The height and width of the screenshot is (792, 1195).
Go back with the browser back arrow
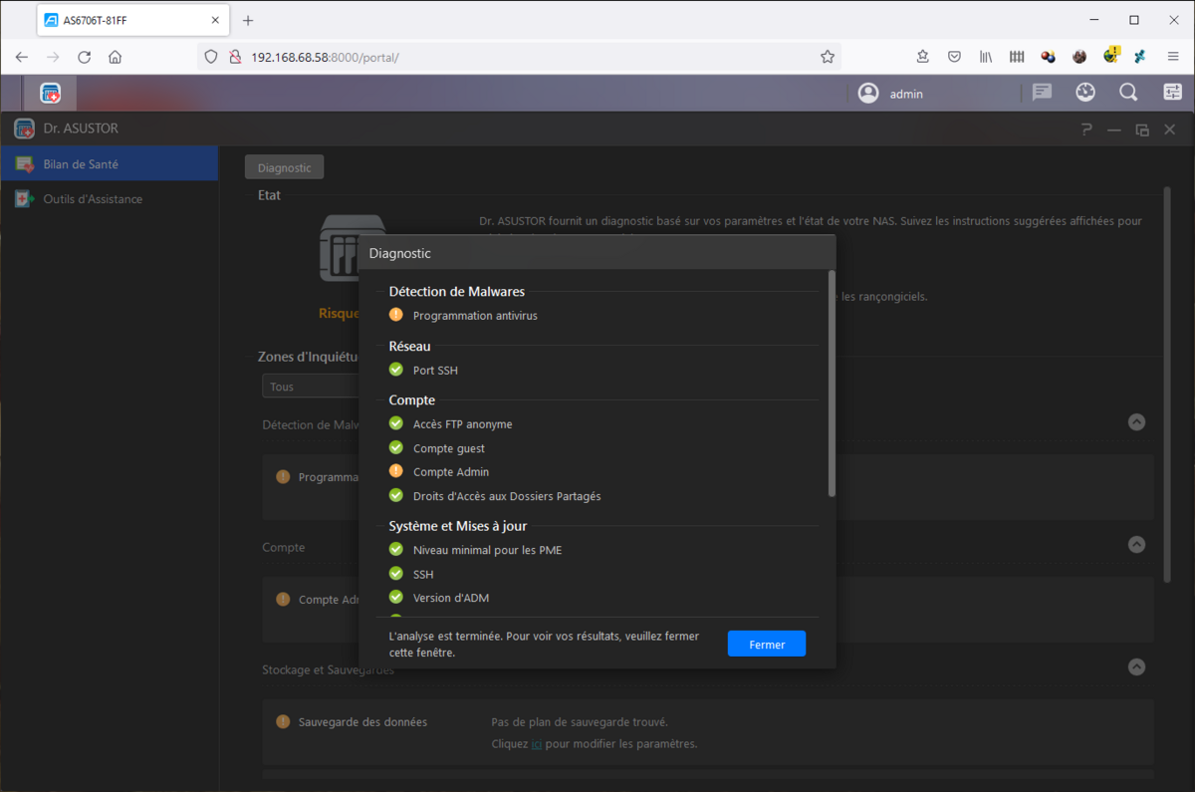click(22, 57)
